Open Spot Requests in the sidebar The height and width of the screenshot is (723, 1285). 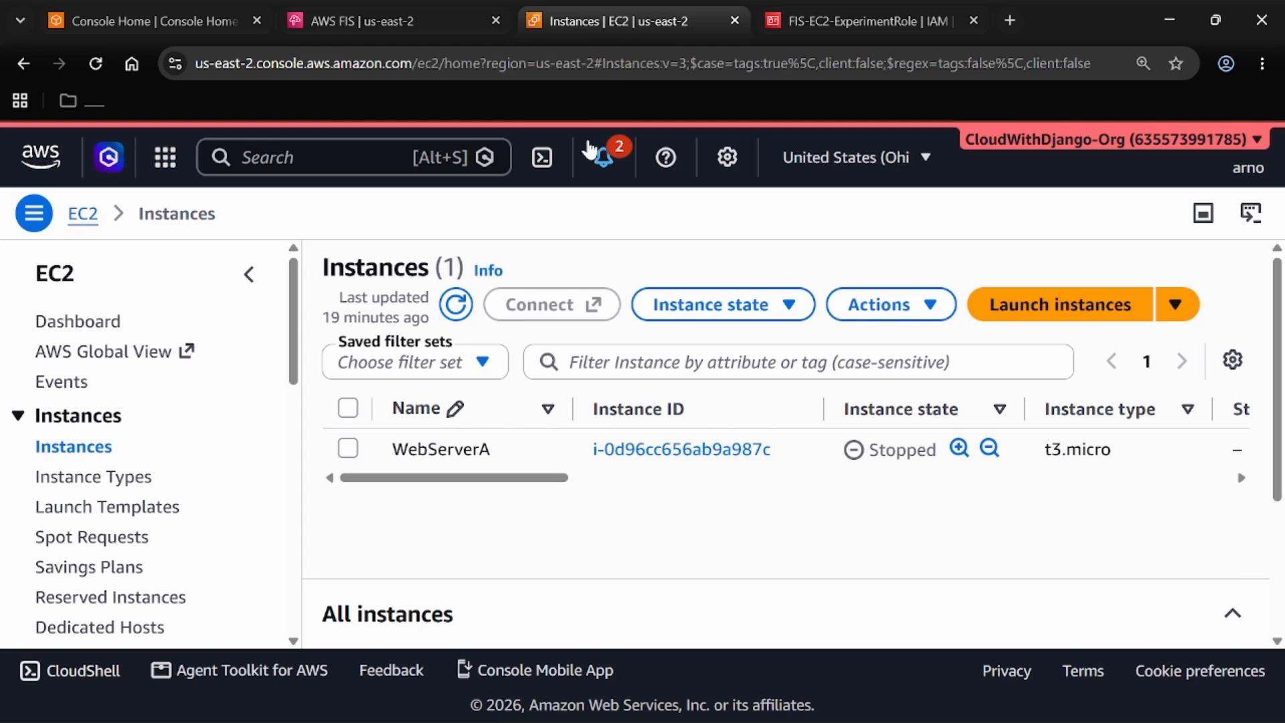pos(92,537)
